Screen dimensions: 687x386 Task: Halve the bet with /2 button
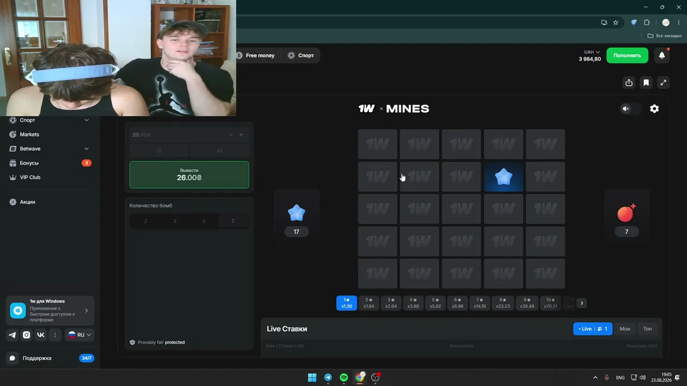tap(159, 151)
